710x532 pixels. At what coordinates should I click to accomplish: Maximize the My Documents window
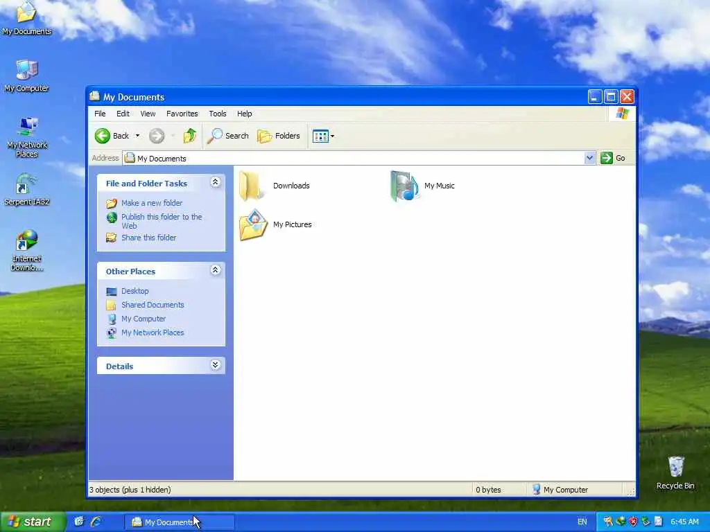click(611, 96)
